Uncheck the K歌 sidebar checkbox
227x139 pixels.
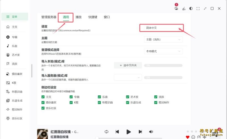71,102
